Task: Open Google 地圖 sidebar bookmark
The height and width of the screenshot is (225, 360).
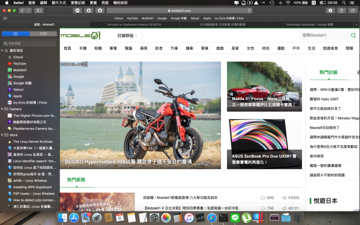Action: point(22,83)
